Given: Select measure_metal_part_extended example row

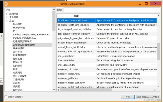Looking at the screenshot, I should click(107, 87).
